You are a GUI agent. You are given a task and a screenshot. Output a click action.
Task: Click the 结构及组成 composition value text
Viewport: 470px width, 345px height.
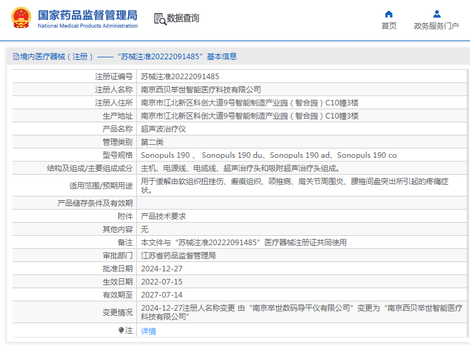coord(240,168)
